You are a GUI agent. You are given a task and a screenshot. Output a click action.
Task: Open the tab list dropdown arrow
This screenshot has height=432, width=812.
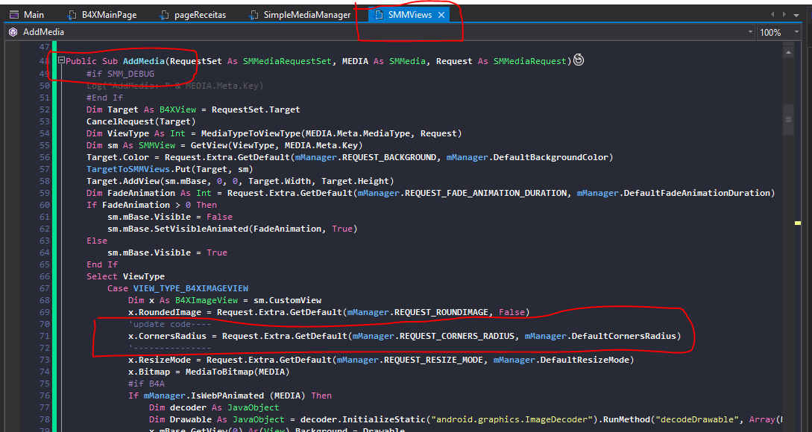tap(796, 15)
